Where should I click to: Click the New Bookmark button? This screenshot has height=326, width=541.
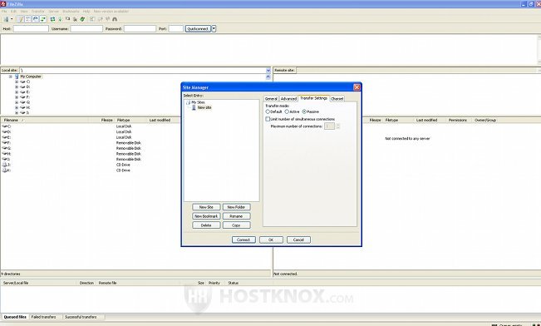click(x=206, y=216)
